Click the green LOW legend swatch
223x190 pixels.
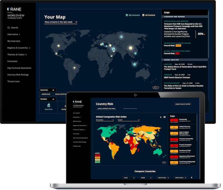(97, 161)
